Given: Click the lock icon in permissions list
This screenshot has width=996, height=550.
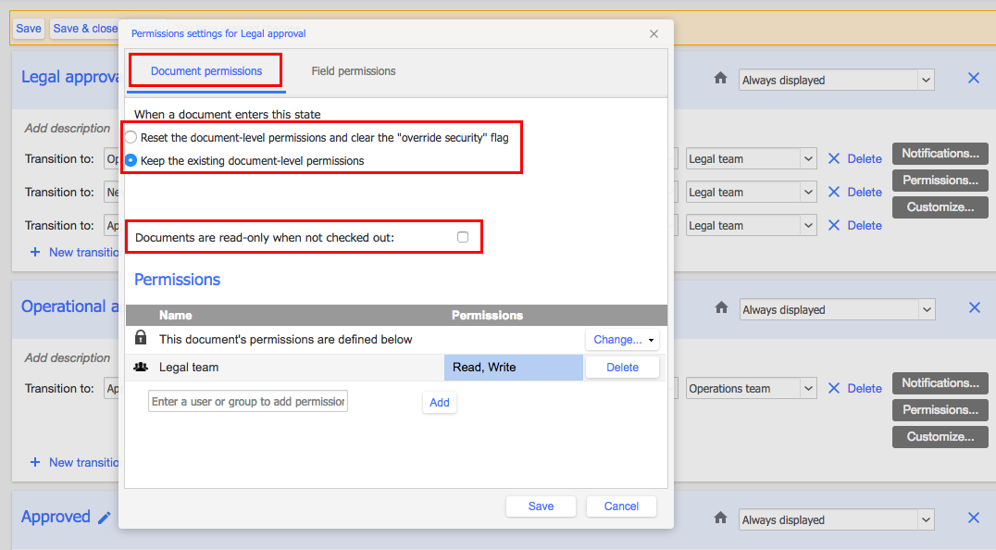Looking at the screenshot, I should pos(141,339).
